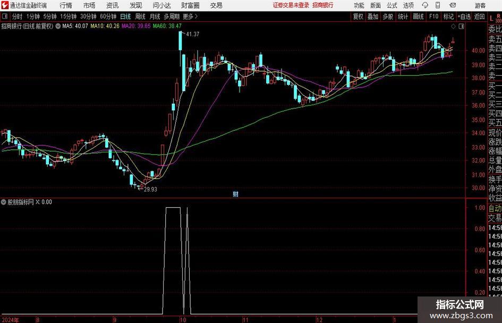
Task: Click the 29.93 low price label
Action: point(150,189)
